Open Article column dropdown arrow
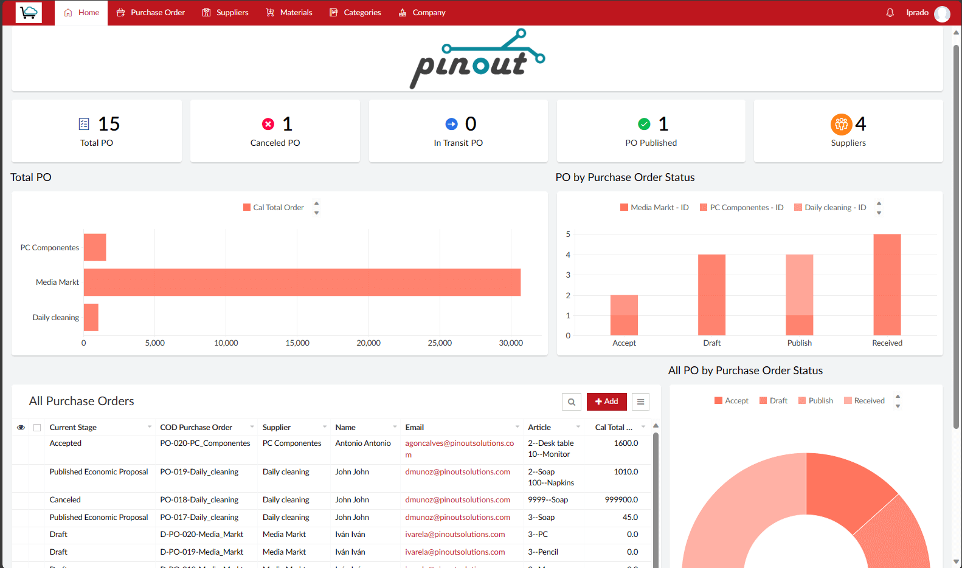The image size is (962, 568). point(578,427)
